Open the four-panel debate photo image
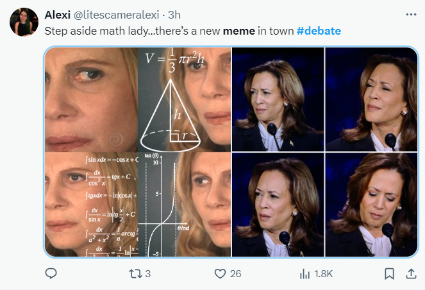This screenshot has height=290, width=425. point(324,152)
